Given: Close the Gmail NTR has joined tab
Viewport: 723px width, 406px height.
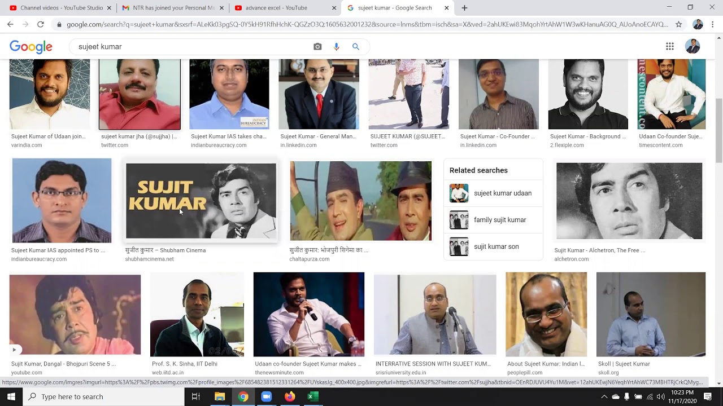Looking at the screenshot, I should pyautogui.click(x=221, y=8).
